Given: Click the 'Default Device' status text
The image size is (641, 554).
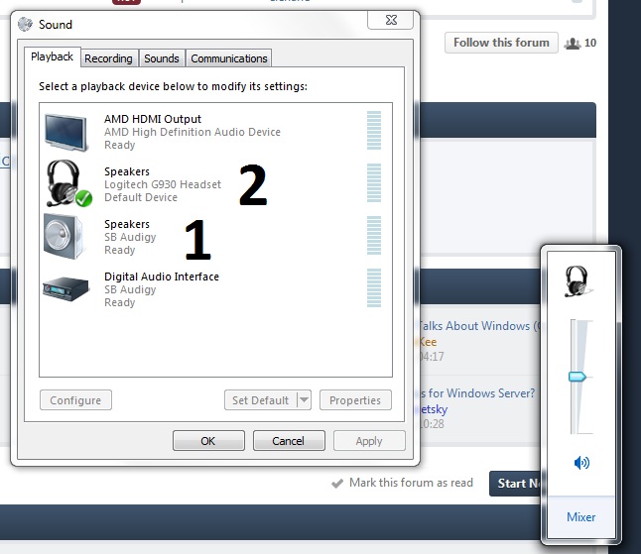Looking at the screenshot, I should [141, 197].
